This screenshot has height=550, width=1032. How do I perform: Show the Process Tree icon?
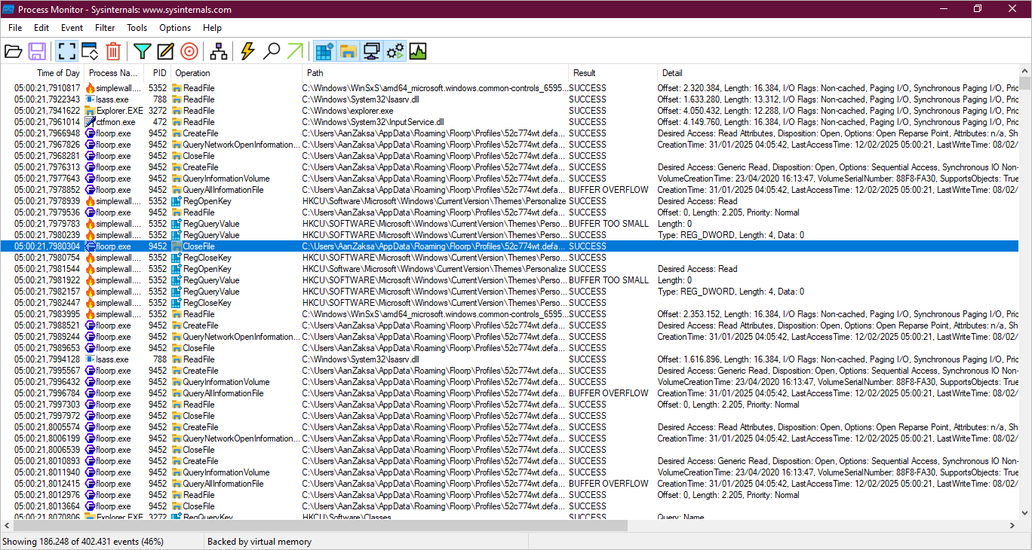[219, 51]
